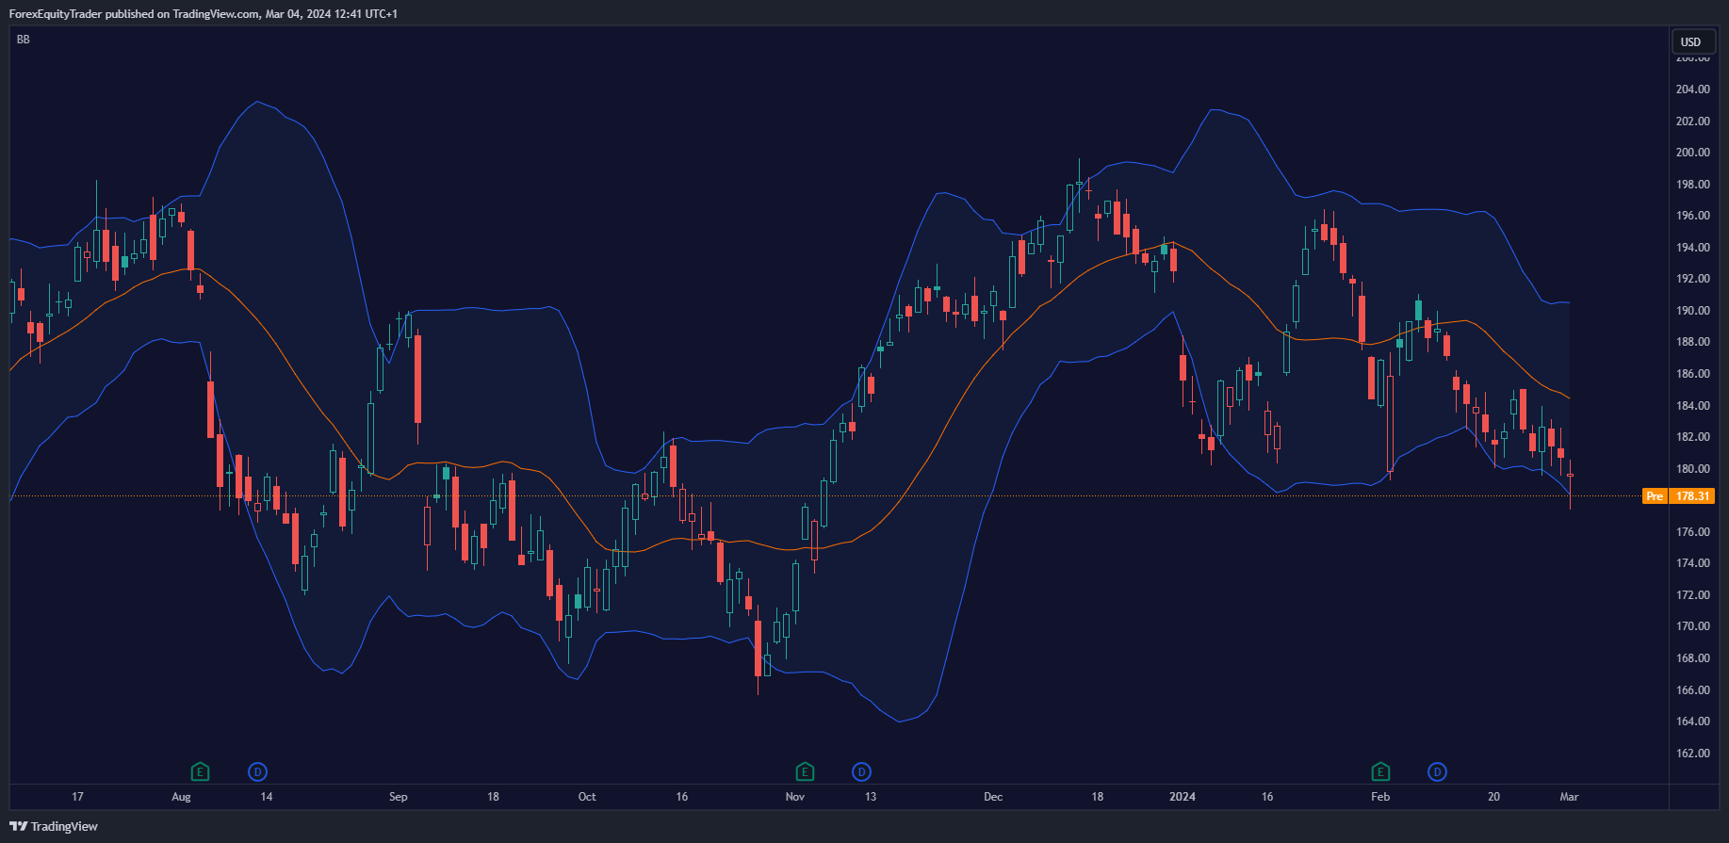
Task: Click the Aug date axis label
Action: [x=181, y=797]
